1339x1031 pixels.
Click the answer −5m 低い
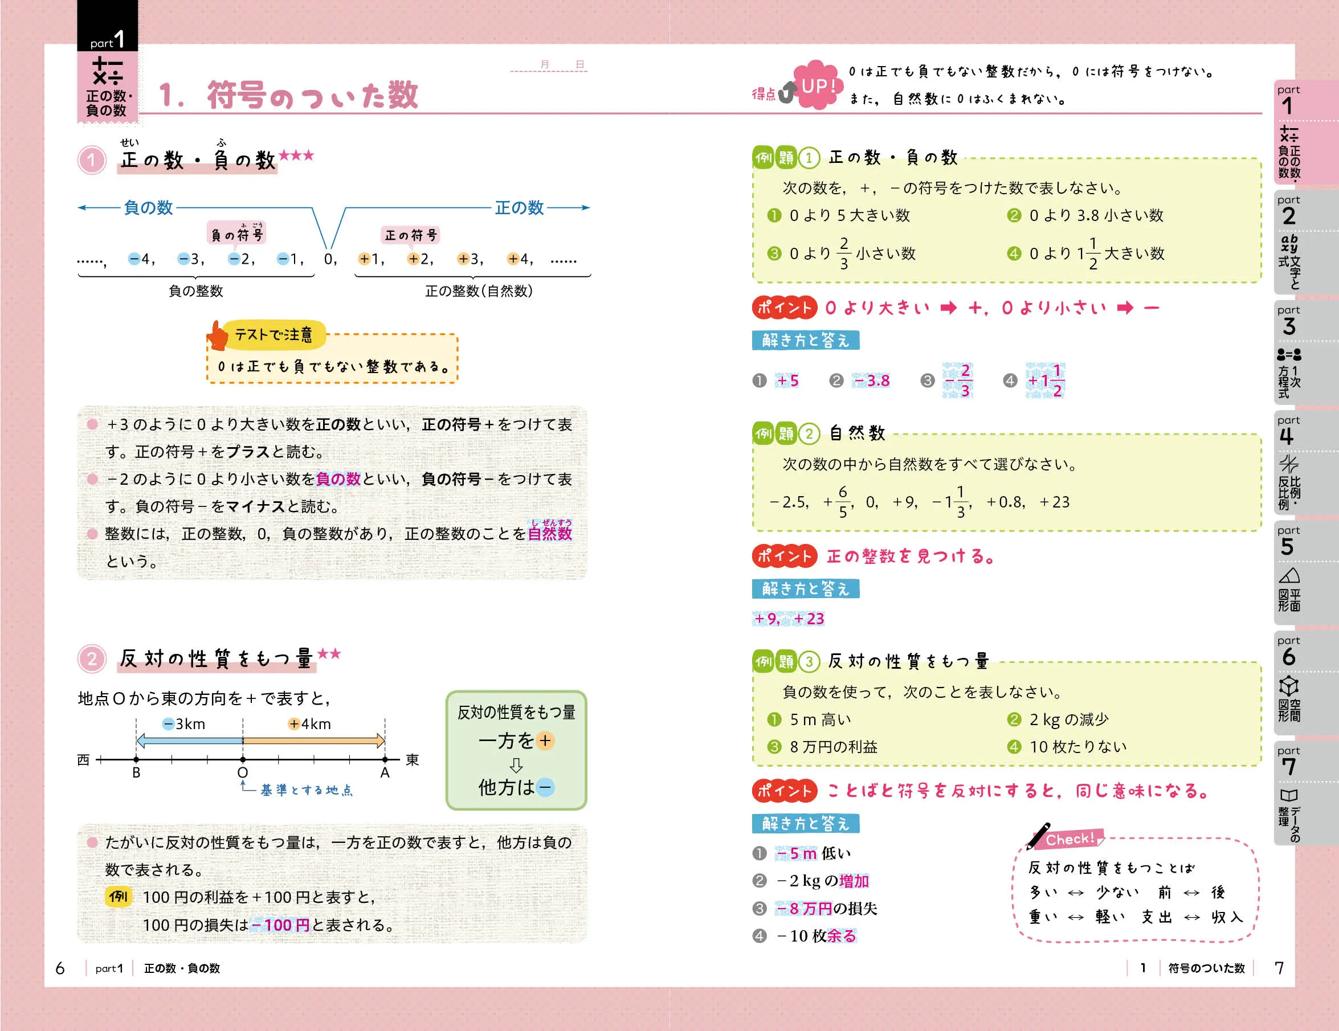point(813,853)
